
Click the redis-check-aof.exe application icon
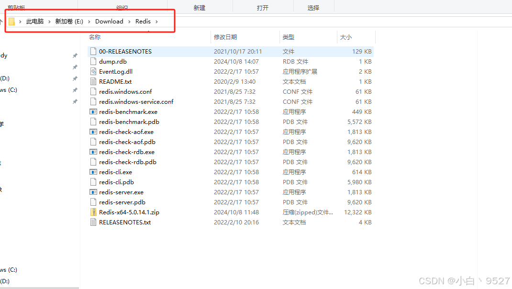tap(93, 132)
